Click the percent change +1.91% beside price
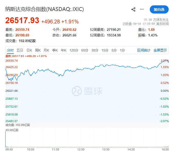This screenshot has width=172, height=155. 70,22
